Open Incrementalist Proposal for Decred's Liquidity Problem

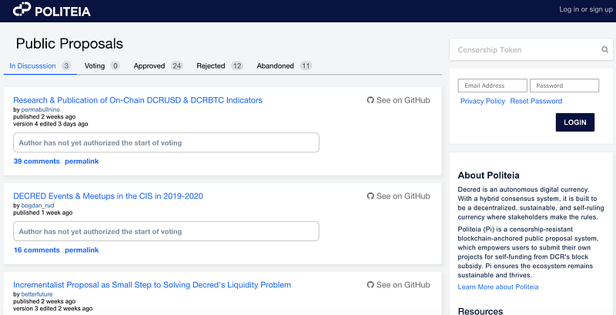152,285
